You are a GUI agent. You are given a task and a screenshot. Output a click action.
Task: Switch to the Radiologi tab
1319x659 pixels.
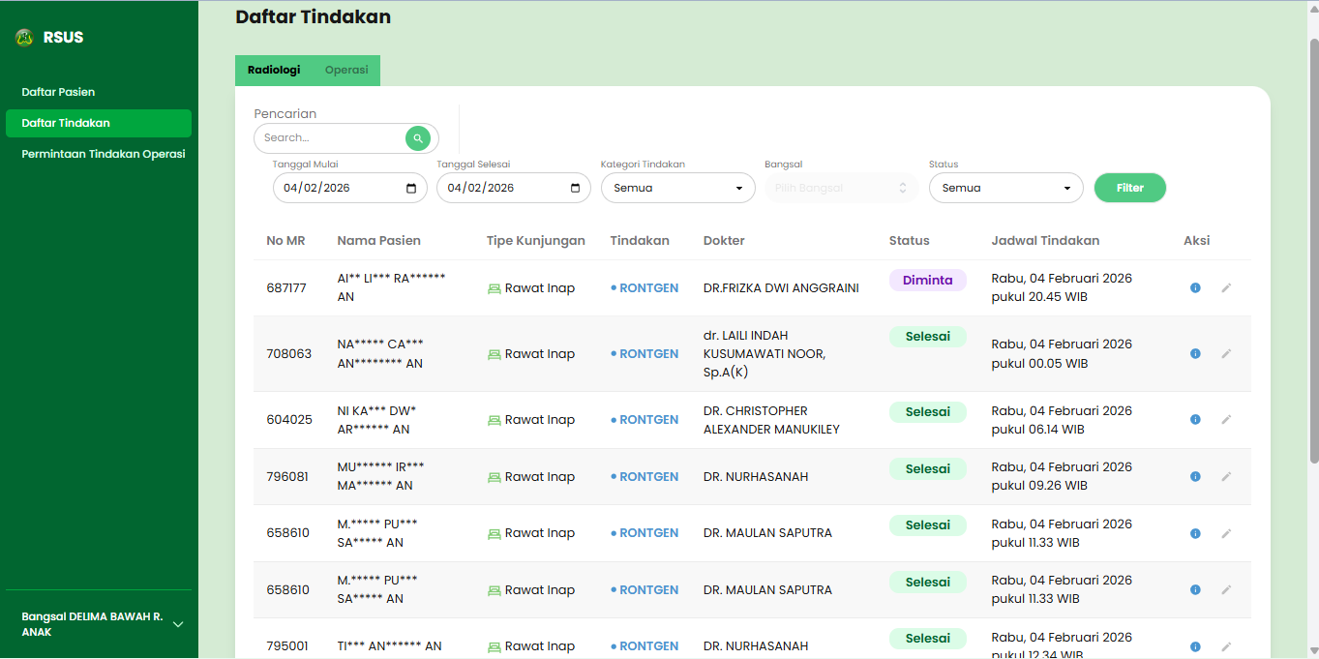[274, 70]
